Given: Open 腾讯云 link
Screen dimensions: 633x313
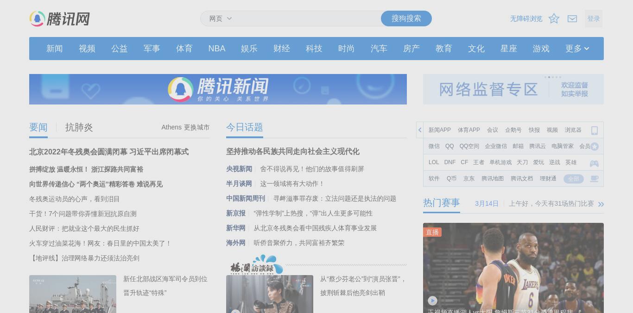Looking at the screenshot, I should coord(538,146).
